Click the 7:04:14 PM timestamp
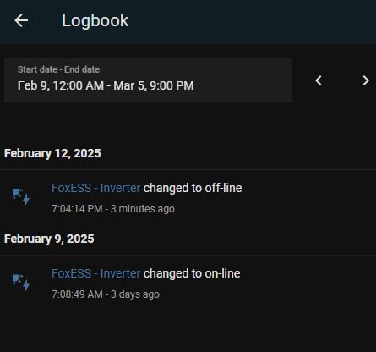This screenshot has height=352, width=376. click(77, 209)
